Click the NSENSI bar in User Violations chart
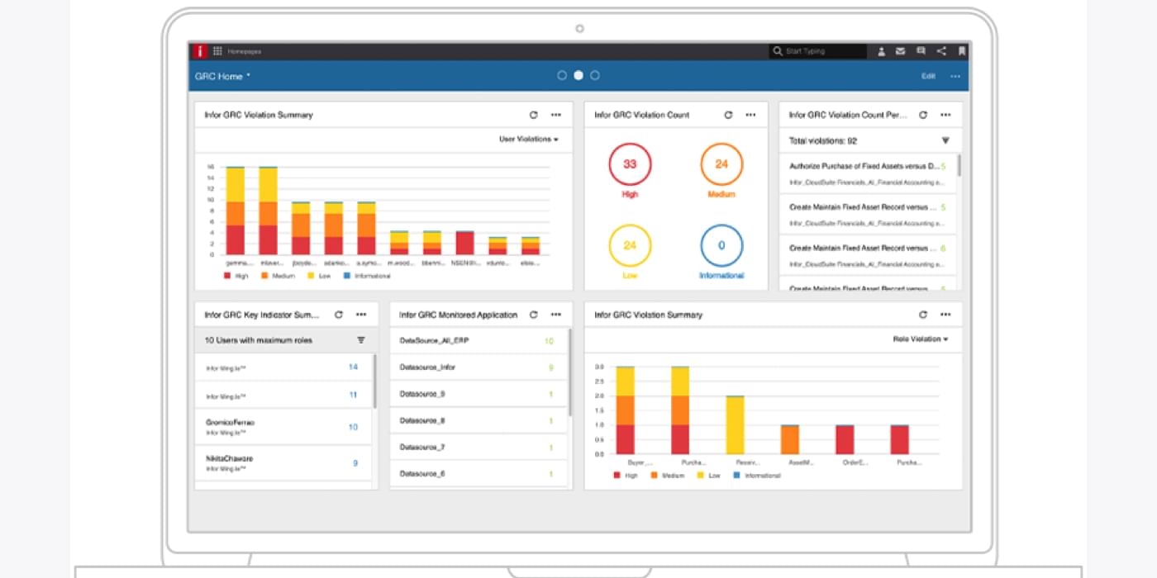Screen dimensions: 1157x578 pyautogui.click(x=465, y=243)
